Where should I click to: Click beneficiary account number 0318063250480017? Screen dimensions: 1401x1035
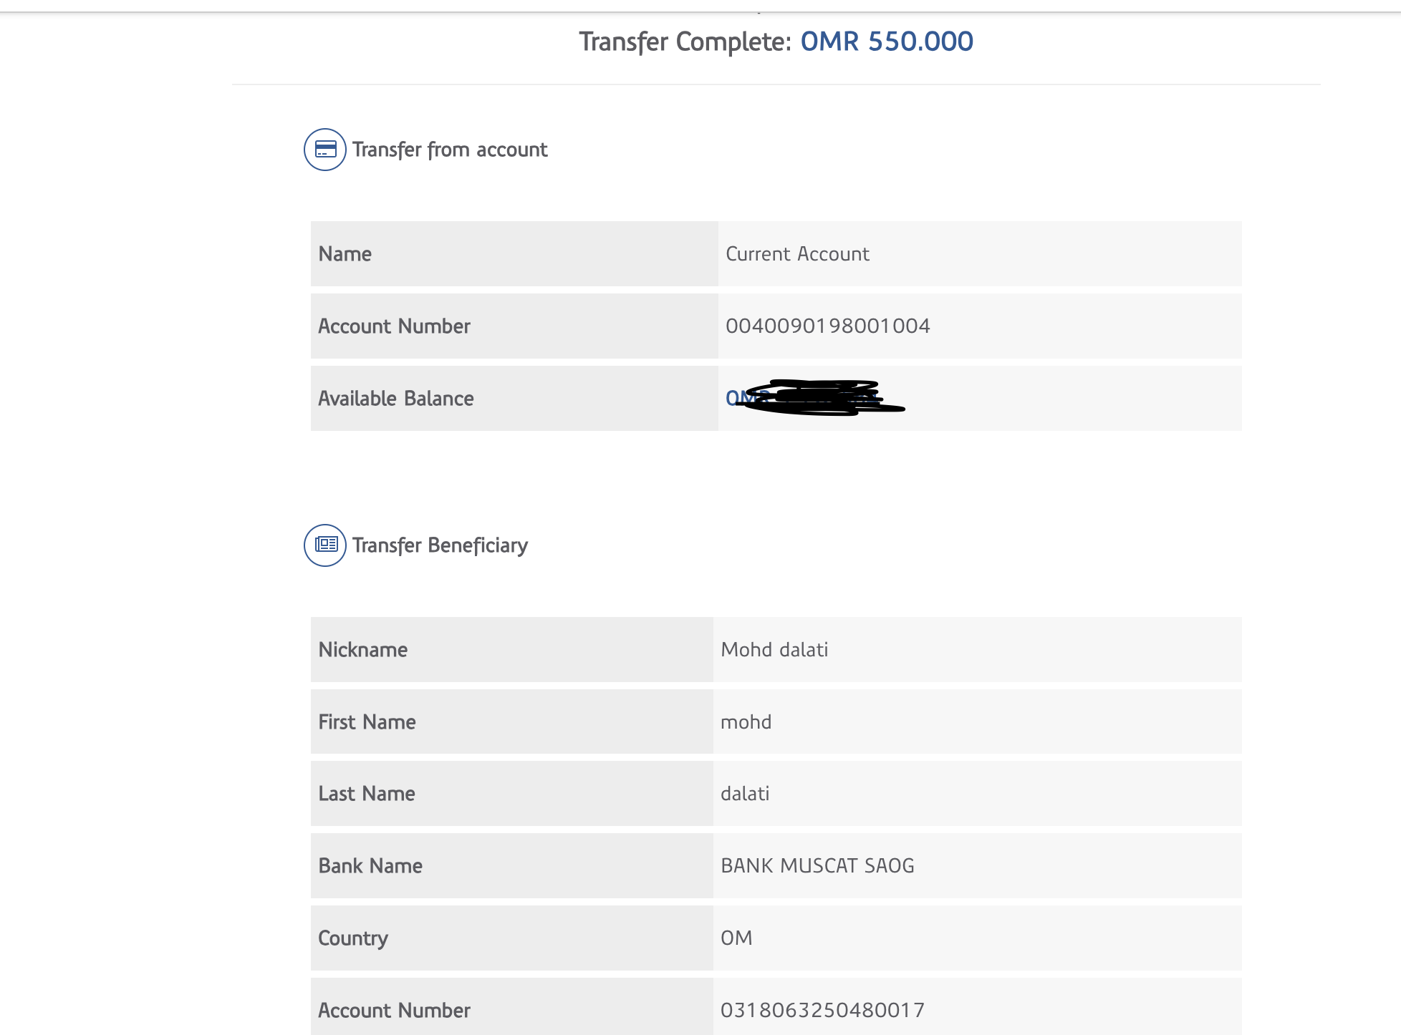(x=822, y=1010)
